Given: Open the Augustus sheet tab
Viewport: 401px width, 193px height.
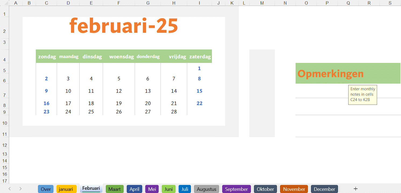Looking at the screenshot, I should pos(206,189).
